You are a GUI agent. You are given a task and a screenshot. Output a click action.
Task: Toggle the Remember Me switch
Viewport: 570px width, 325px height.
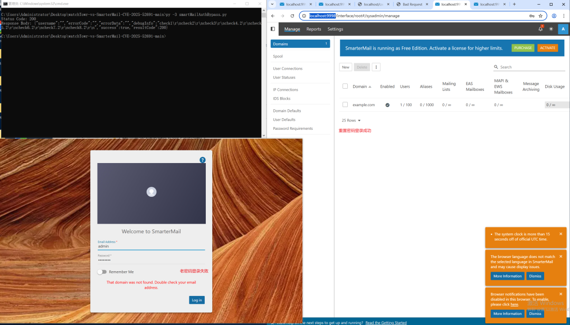[102, 272]
